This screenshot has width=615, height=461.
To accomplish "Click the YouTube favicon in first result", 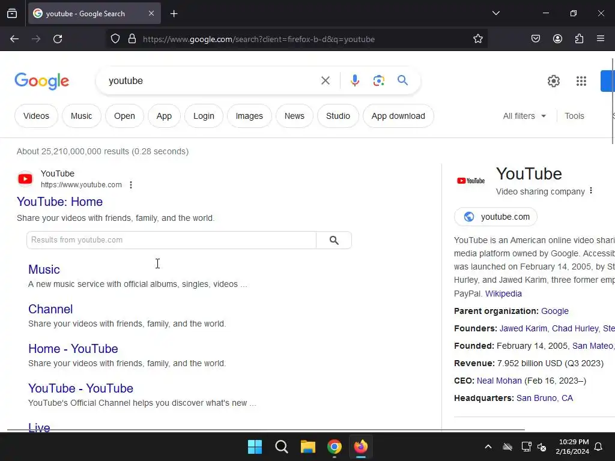I will (x=25, y=179).
